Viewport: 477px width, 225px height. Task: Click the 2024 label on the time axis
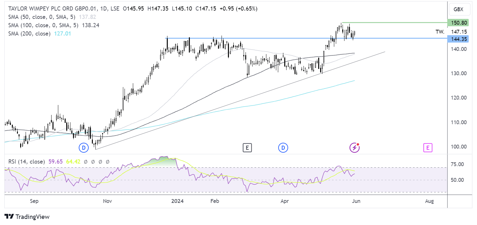[177, 201]
